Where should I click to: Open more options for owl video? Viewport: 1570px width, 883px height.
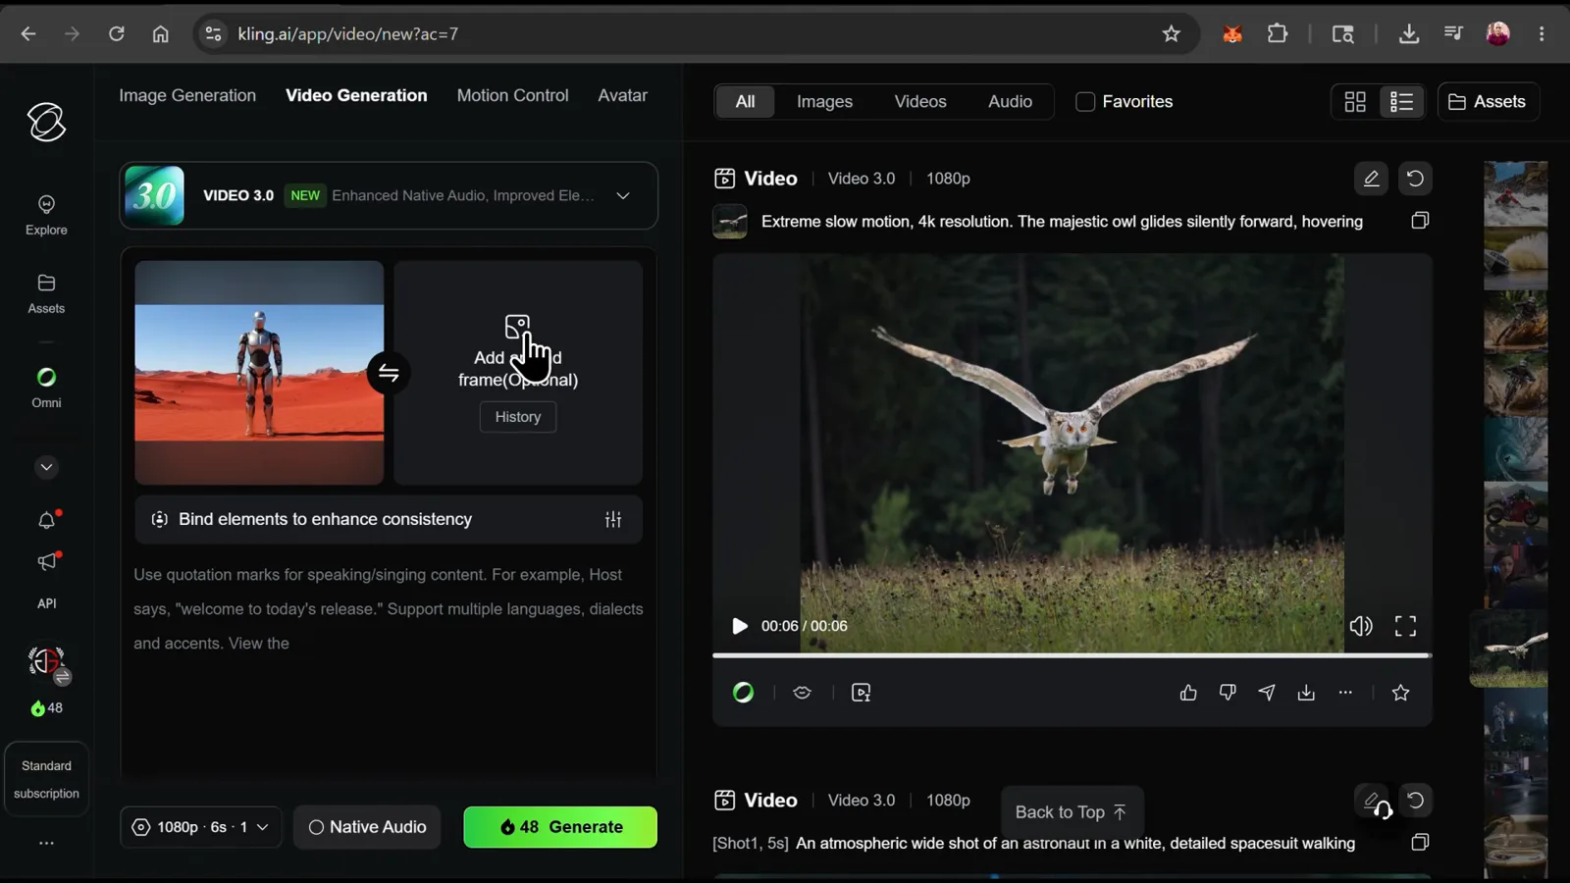(x=1345, y=693)
